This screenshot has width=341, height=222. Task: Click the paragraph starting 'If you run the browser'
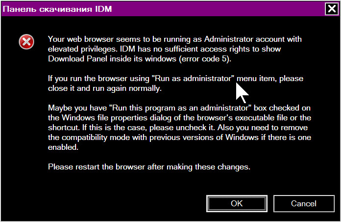175,83
